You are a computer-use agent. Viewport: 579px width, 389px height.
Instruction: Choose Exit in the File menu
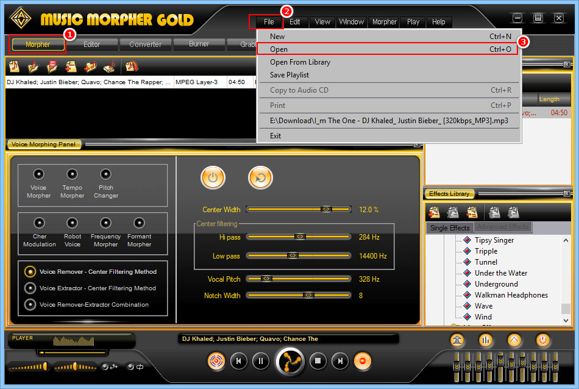click(389, 136)
